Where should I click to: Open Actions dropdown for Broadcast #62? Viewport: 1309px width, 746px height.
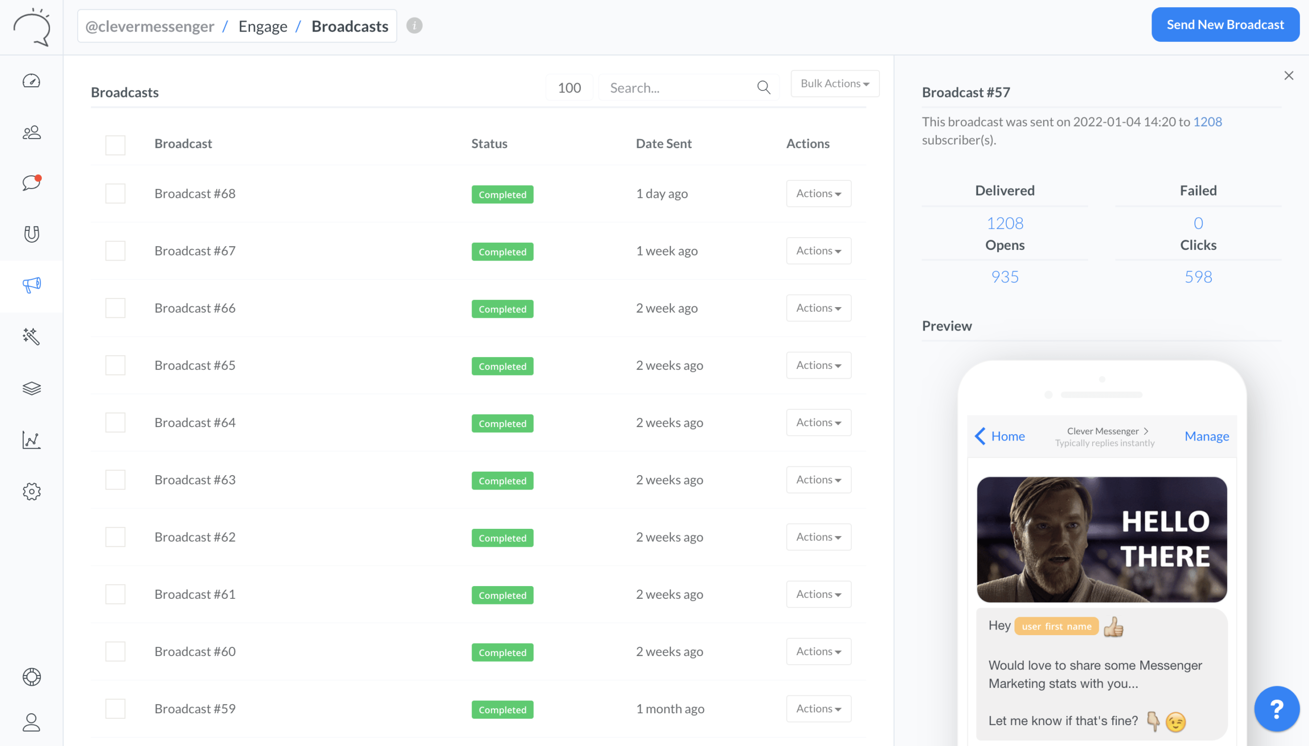(x=818, y=537)
